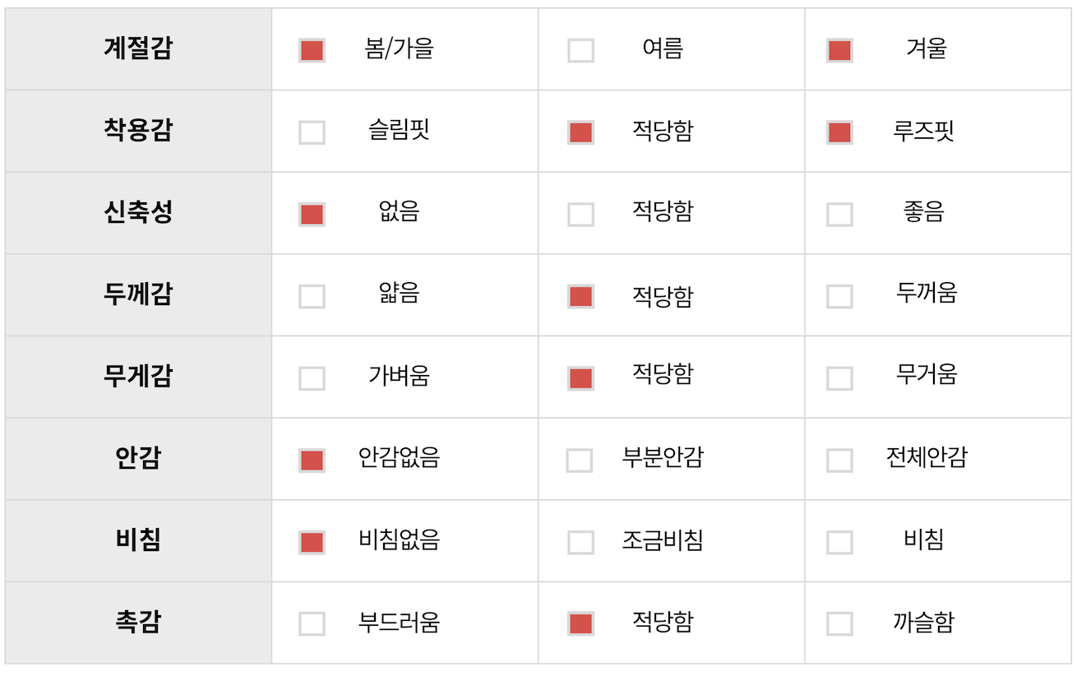Check the 여름 season checkbox
This screenshot has height=676, width=1077.
coord(580,50)
